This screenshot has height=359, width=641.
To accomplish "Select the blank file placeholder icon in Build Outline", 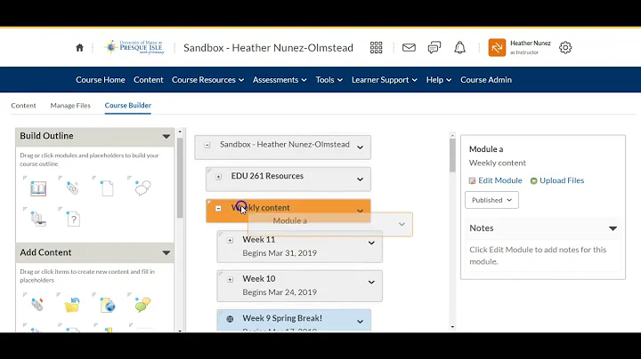I will point(107,188).
